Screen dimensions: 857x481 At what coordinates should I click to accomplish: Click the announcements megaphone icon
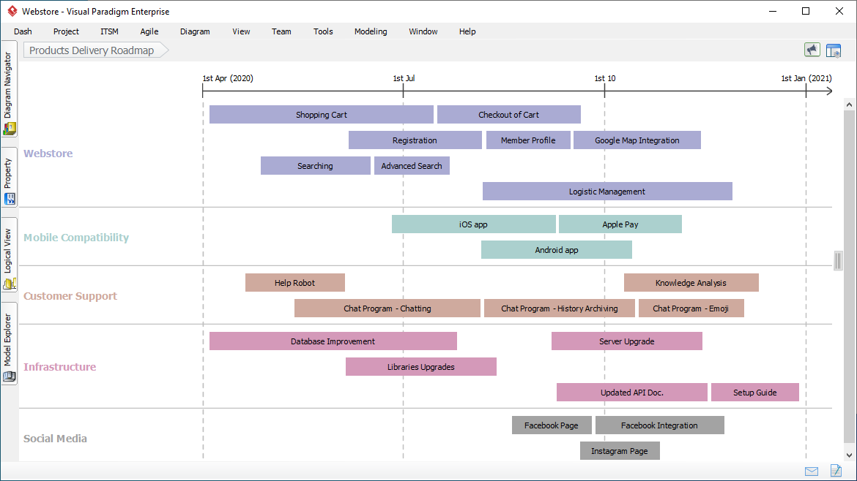[812, 49]
